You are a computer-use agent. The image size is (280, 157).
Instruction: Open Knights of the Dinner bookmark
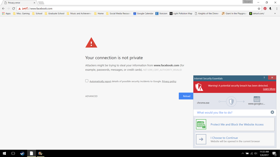coord(207,14)
